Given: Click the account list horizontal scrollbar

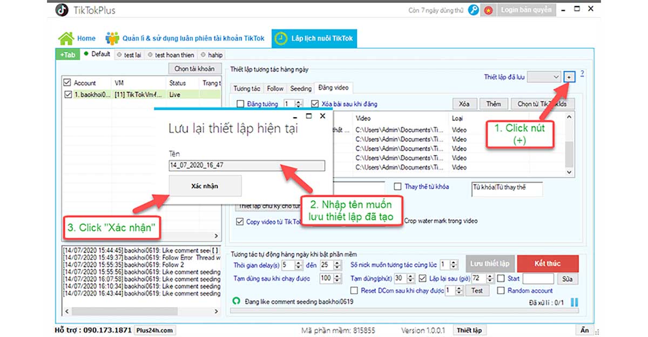Looking at the screenshot, I should pos(142,236).
